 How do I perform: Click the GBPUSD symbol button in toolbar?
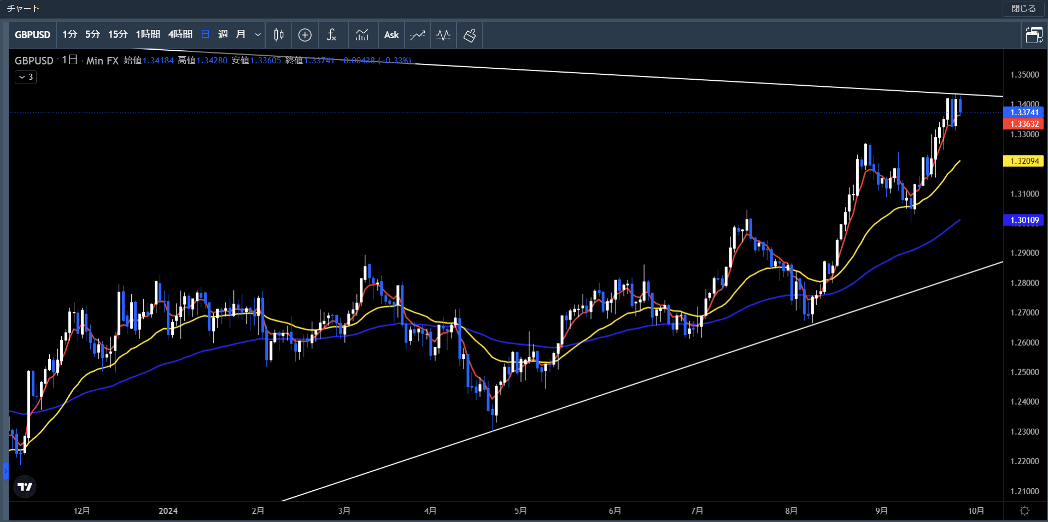click(32, 34)
